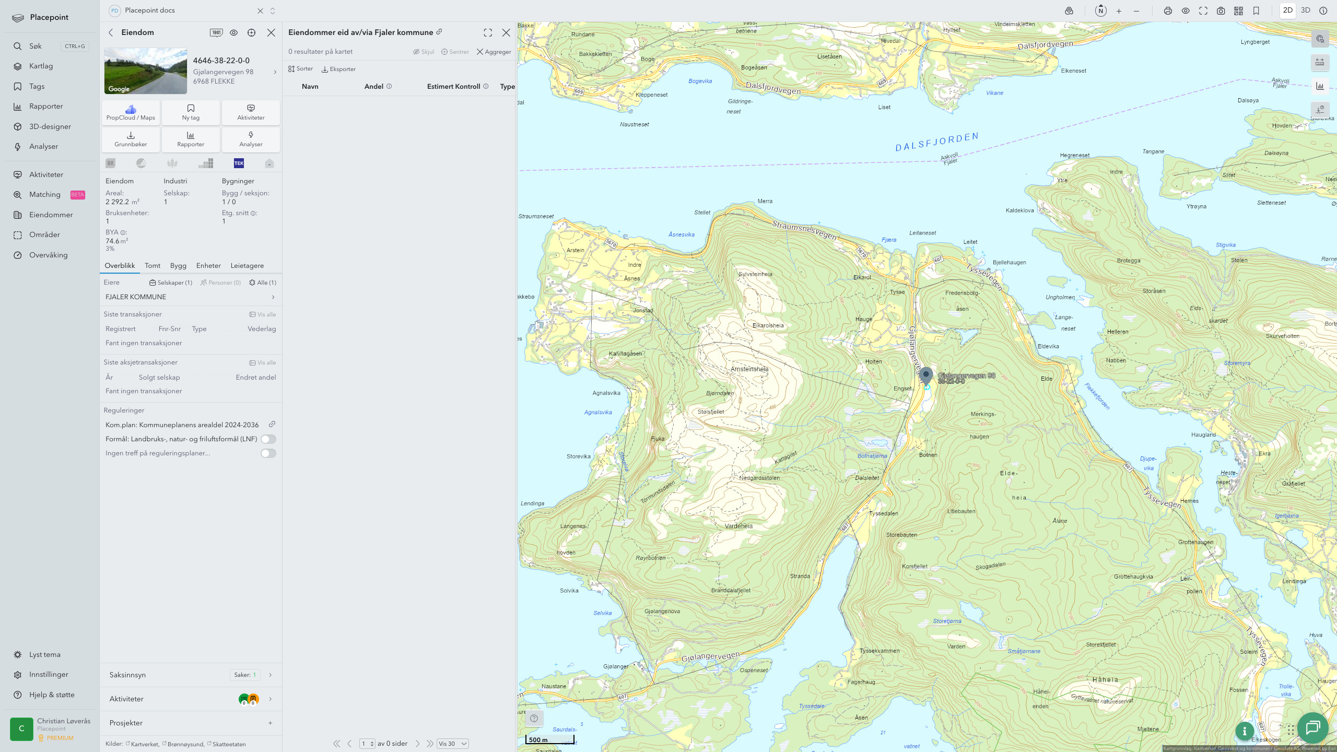This screenshot has height=752, width=1337.
Task: Expand the Saksinnsyn section
Action: pyautogui.click(x=191, y=675)
